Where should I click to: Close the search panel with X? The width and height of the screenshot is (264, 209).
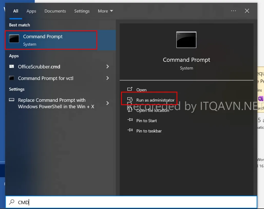pos(247,11)
